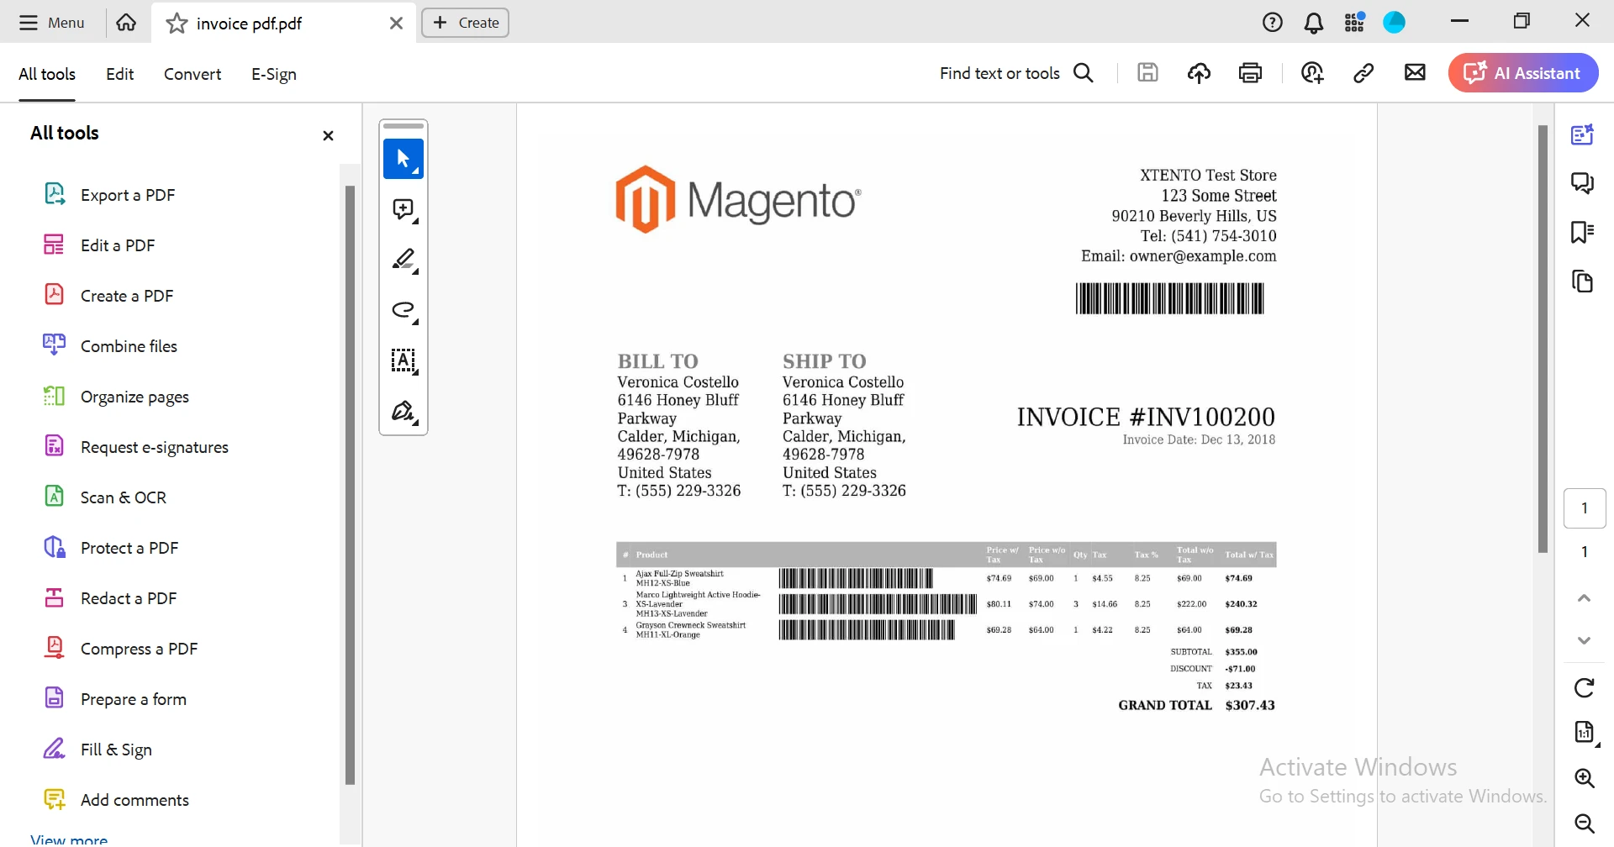Click the add comment tool in quick toolbar
This screenshot has height=847, width=1614.
click(403, 209)
